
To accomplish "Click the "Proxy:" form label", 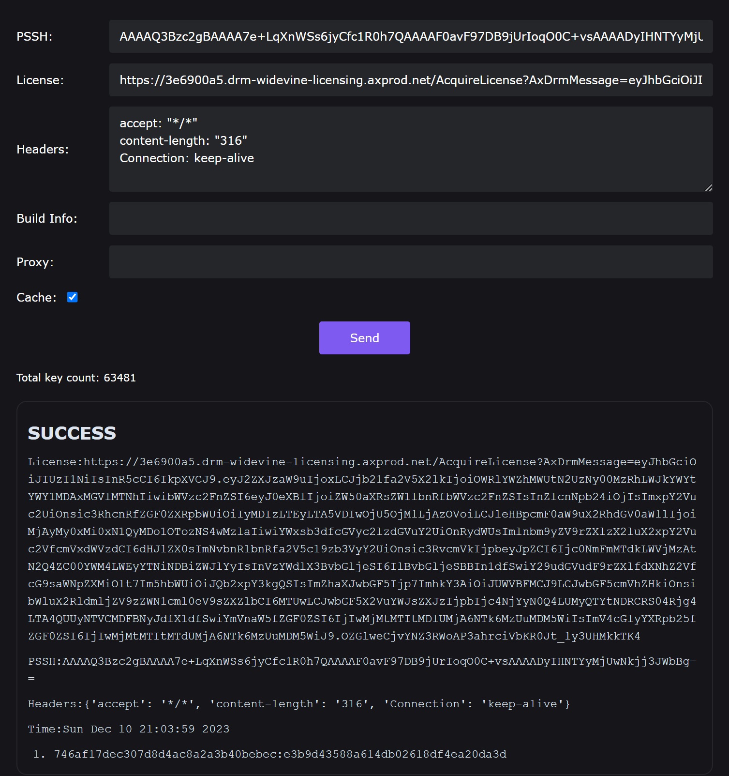I will point(35,262).
